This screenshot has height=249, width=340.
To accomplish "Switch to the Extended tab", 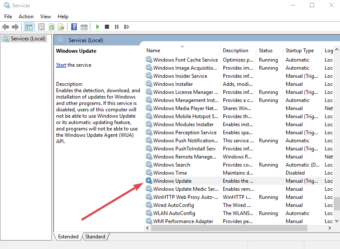I will (x=68, y=236).
